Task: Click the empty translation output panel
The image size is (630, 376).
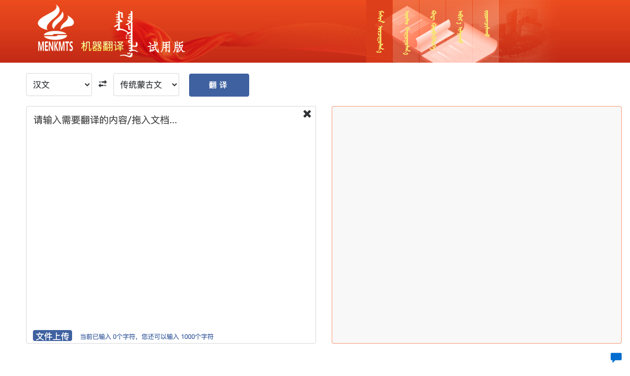Action: 476,225
